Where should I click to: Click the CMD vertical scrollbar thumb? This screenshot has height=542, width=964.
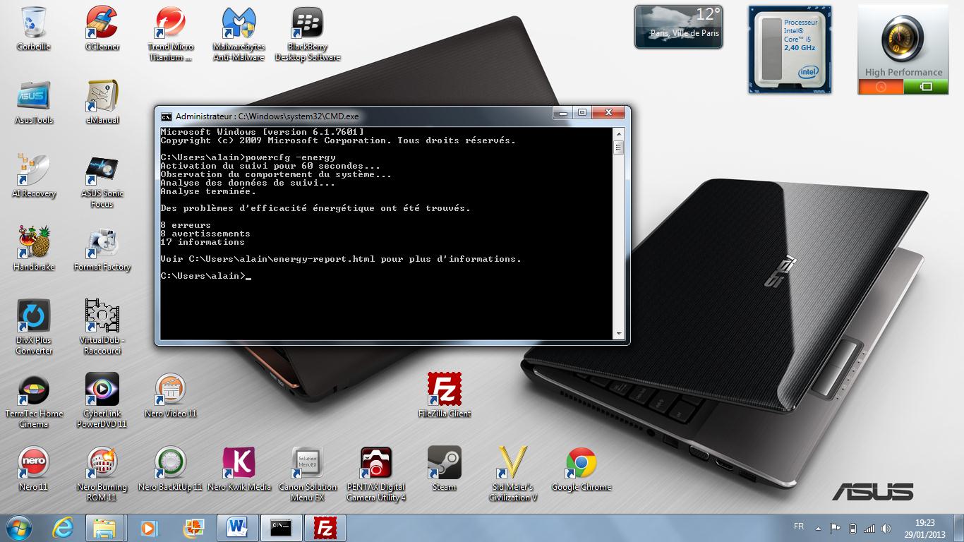pyautogui.click(x=619, y=147)
